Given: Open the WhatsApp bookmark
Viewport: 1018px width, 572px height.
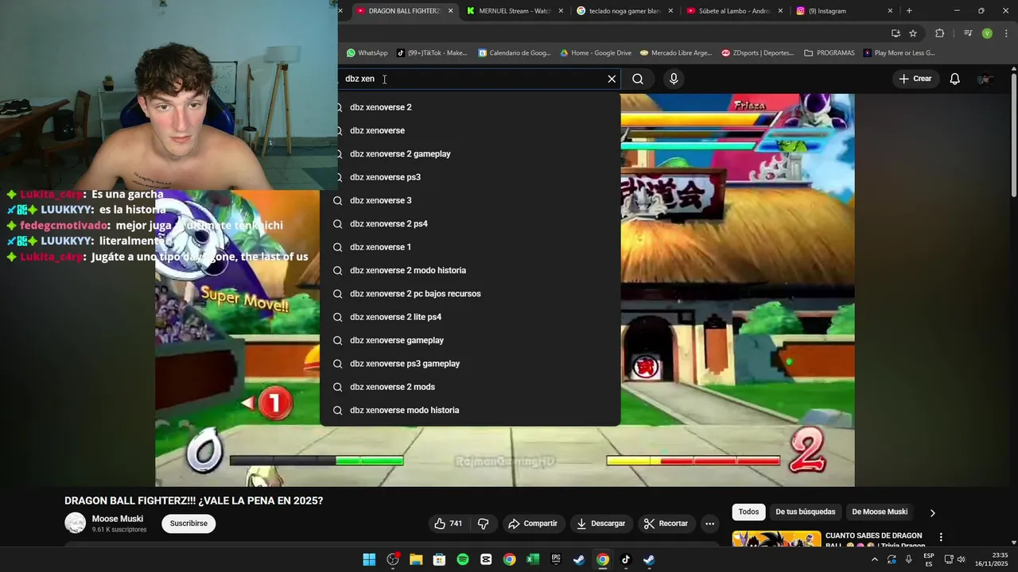Looking at the screenshot, I should pyautogui.click(x=367, y=53).
